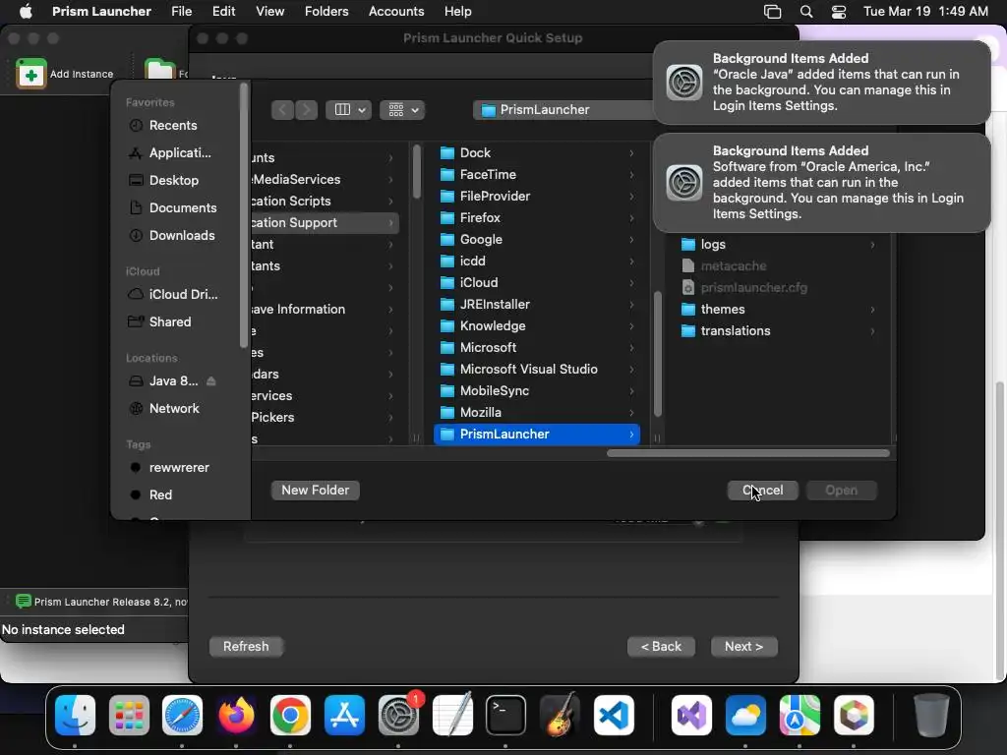Open Spotlight search in the menu bar
Screen dimensions: 1007x755
pyautogui.click(x=806, y=12)
